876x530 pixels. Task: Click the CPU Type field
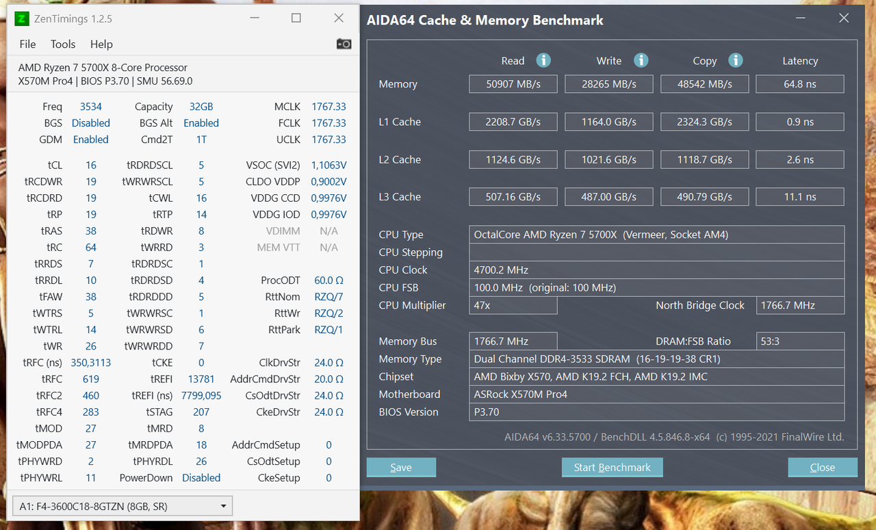pyautogui.click(x=656, y=235)
